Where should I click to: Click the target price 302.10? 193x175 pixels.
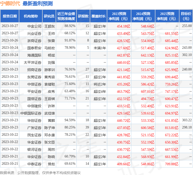[x=187, y=55]
